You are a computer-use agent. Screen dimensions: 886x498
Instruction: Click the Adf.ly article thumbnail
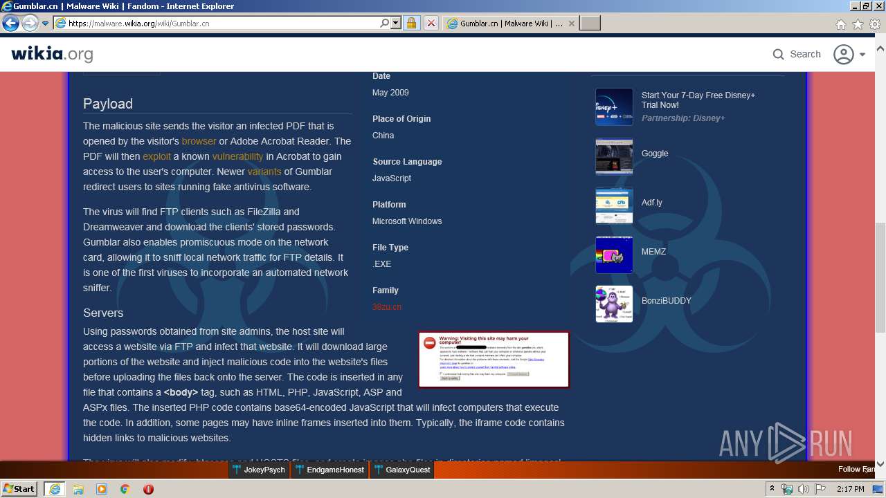coord(614,205)
